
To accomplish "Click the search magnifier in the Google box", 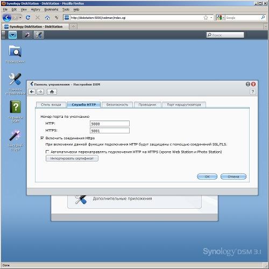I will (x=263, y=17).
